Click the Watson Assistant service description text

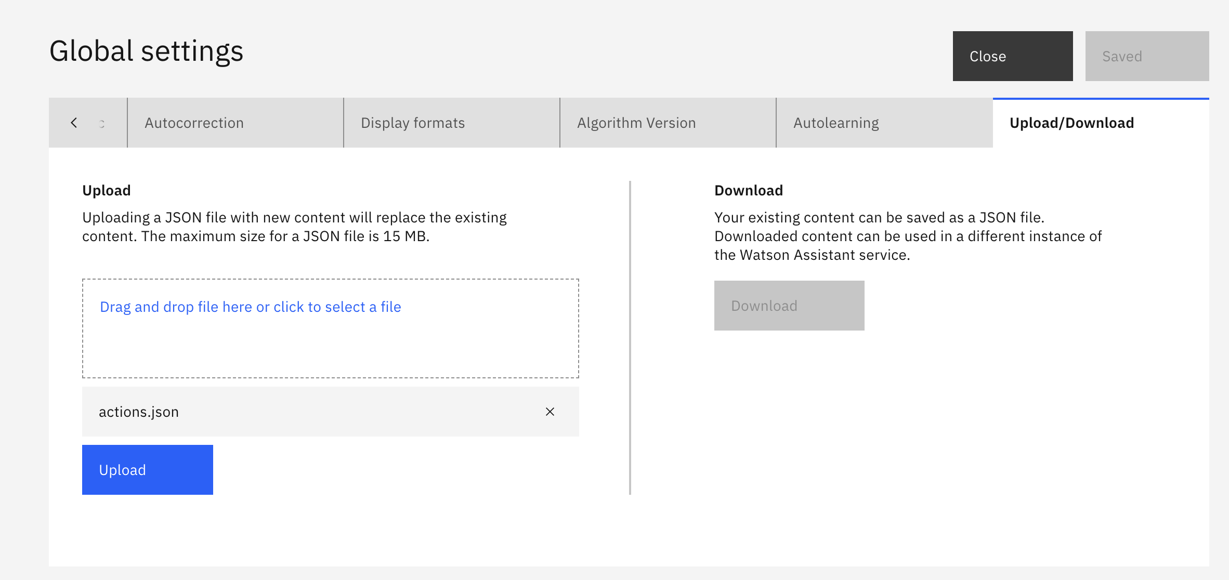pos(908,236)
